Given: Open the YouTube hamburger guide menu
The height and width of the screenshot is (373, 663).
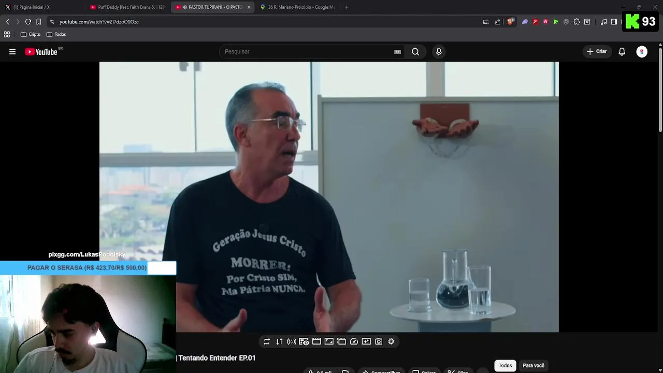Looking at the screenshot, I should (x=12, y=51).
